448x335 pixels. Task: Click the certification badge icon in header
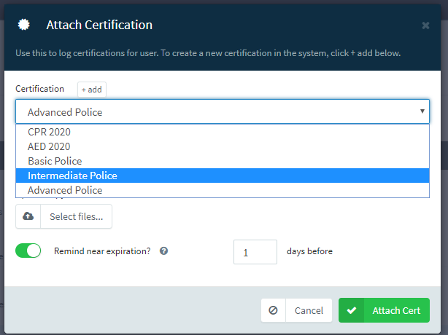24,25
